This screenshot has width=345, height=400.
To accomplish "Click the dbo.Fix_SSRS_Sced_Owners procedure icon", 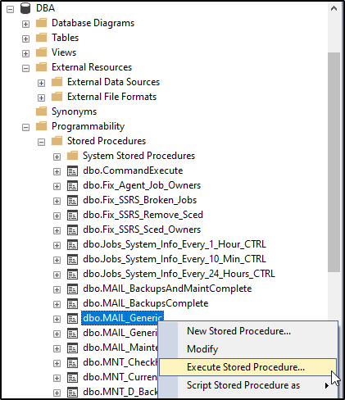I will pyautogui.click(x=72, y=230).
